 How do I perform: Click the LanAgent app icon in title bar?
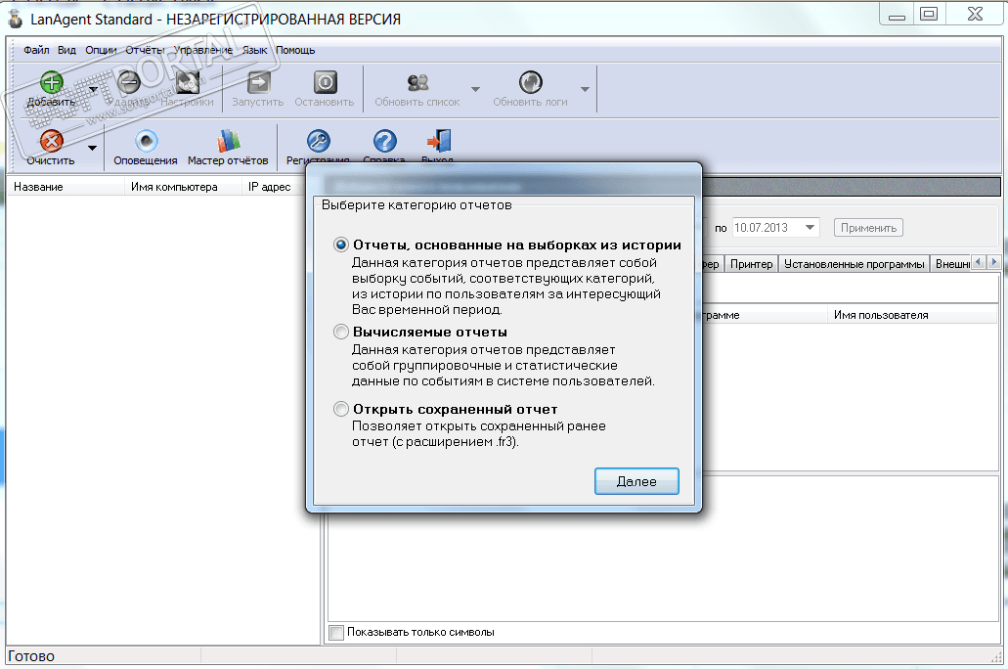tap(16, 19)
